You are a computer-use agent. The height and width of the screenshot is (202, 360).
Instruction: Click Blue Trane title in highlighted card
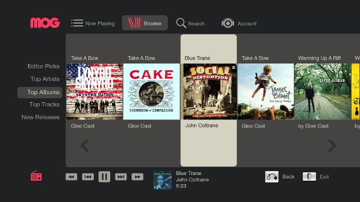[x=197, y=58]
